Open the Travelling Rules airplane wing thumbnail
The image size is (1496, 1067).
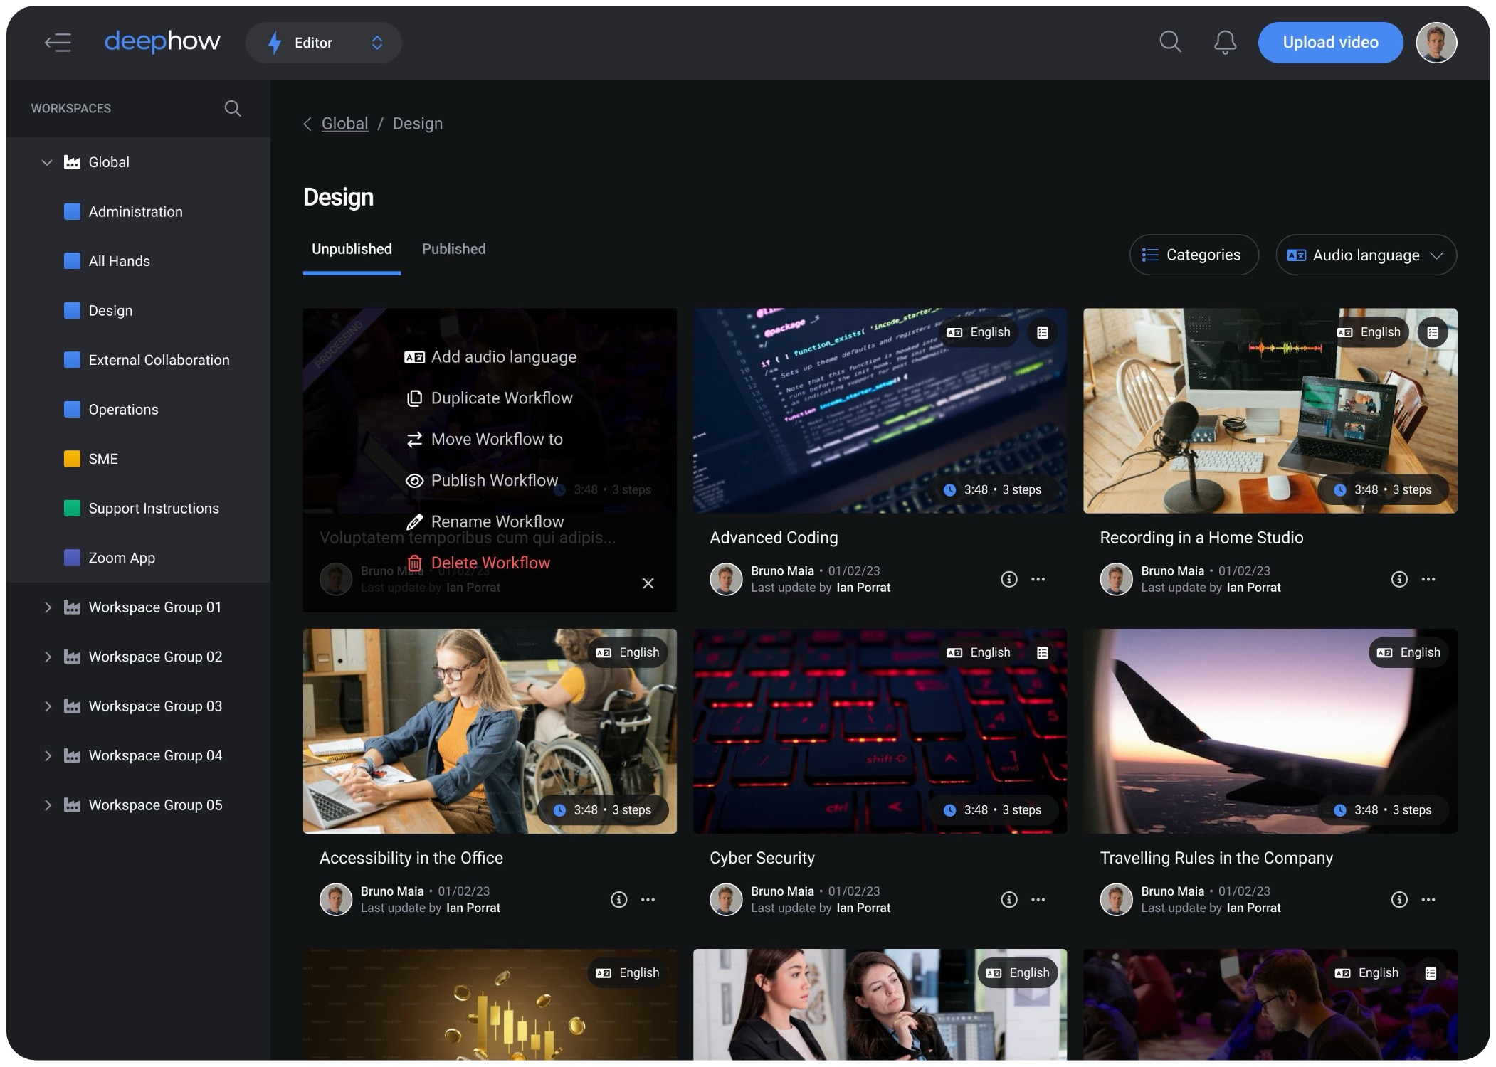click(1270, 731)
